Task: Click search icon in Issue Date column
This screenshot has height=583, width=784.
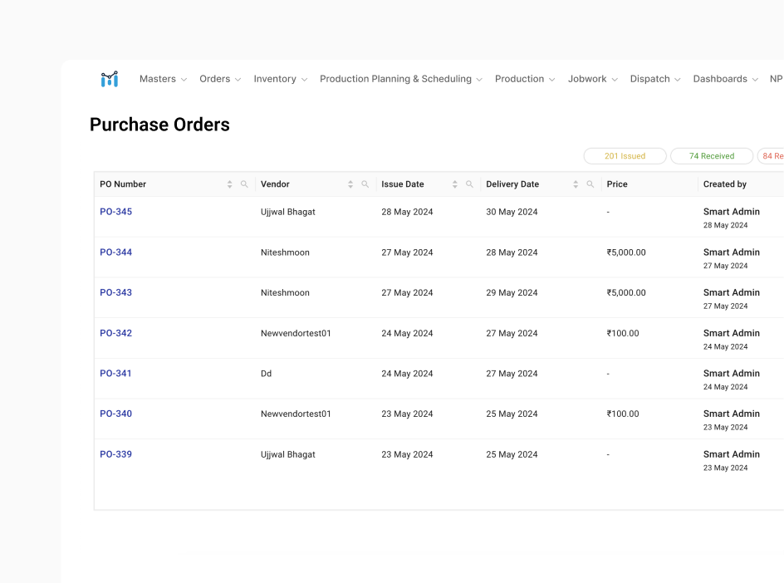Action: 470,184
